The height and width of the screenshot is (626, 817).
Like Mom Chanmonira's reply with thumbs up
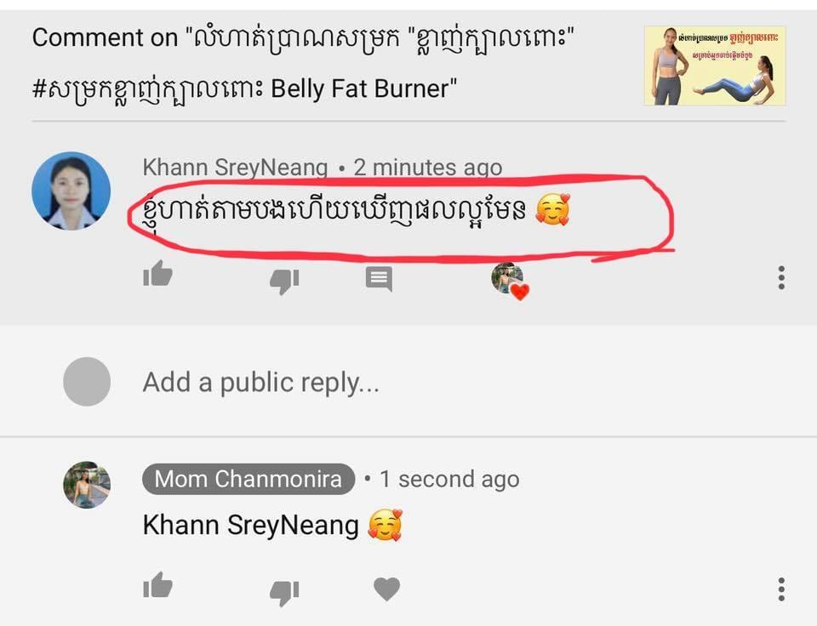(x=158, y=585)
